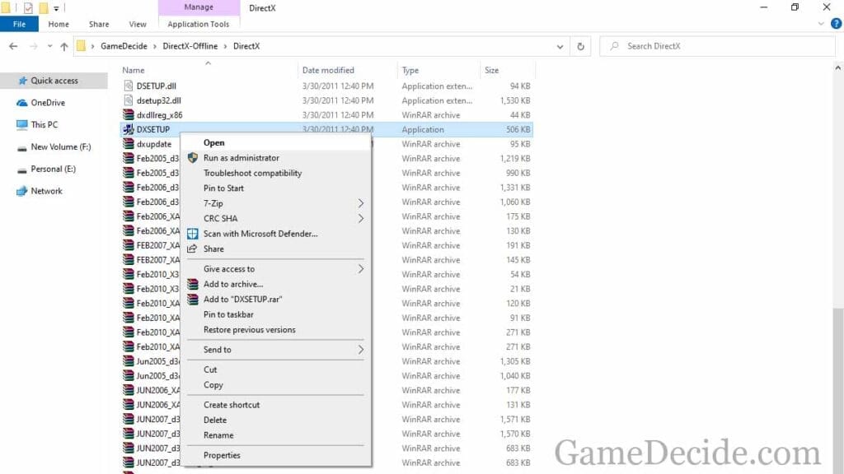
Task: Click the GameDecide breadcrumb in address bar
Action: click(124, 46)
